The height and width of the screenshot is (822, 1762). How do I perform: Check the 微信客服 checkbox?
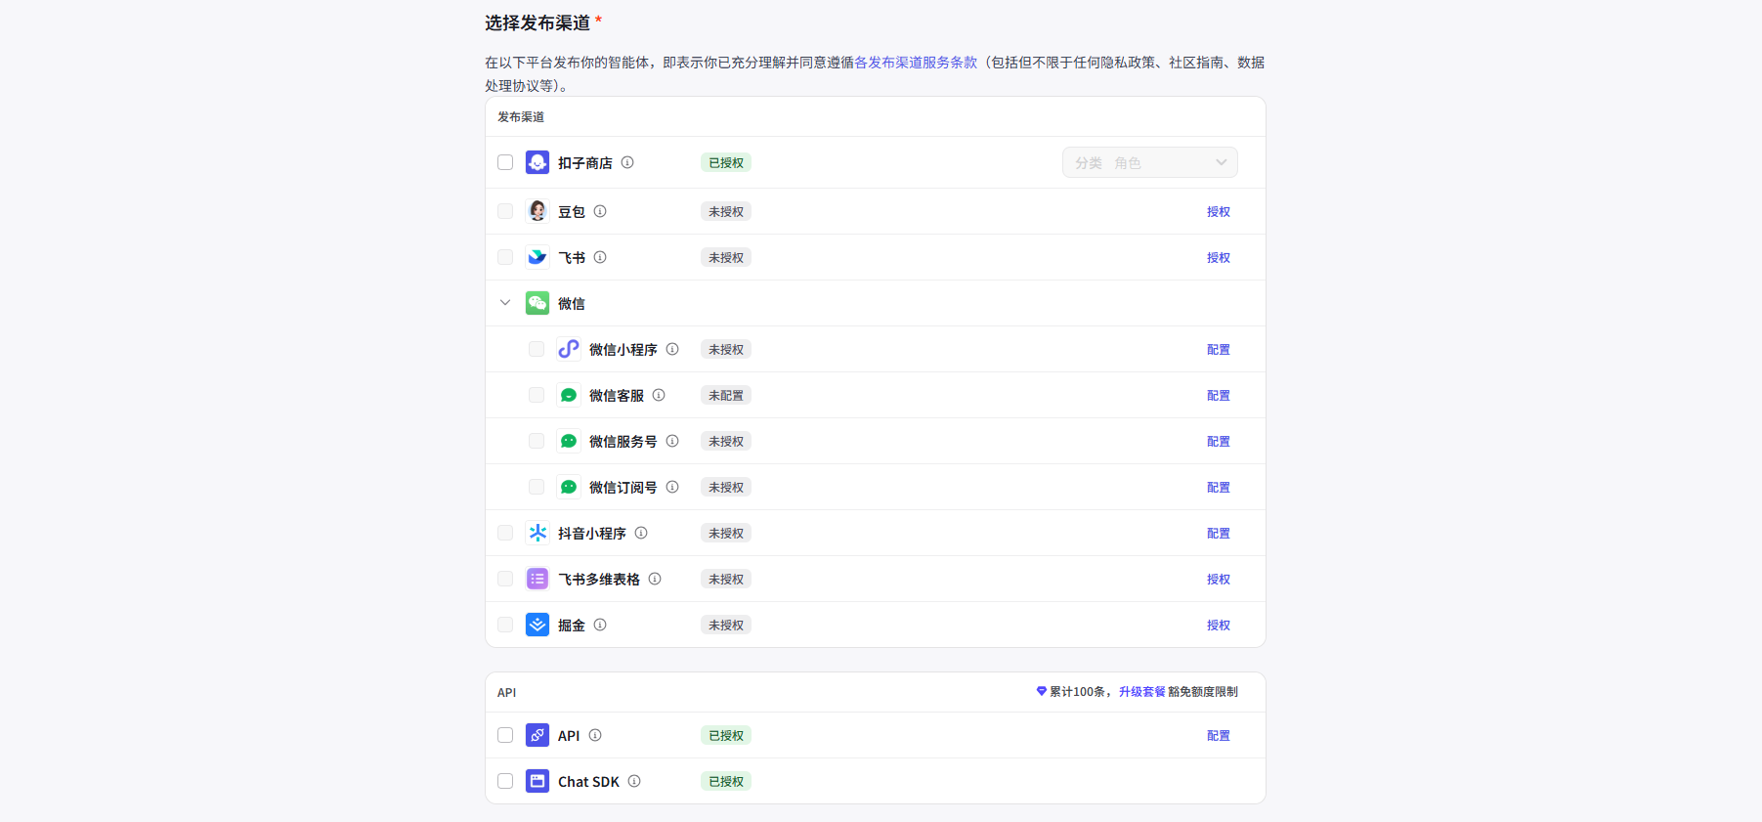(x=537, y=395)
